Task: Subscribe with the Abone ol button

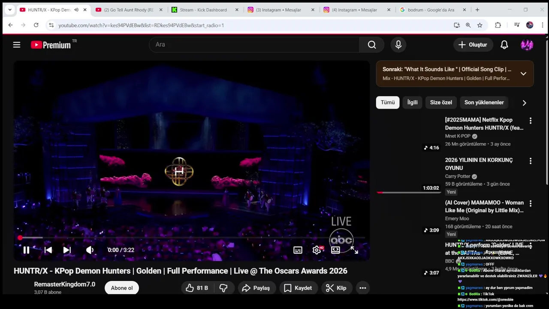Action: tap(122, 288)
